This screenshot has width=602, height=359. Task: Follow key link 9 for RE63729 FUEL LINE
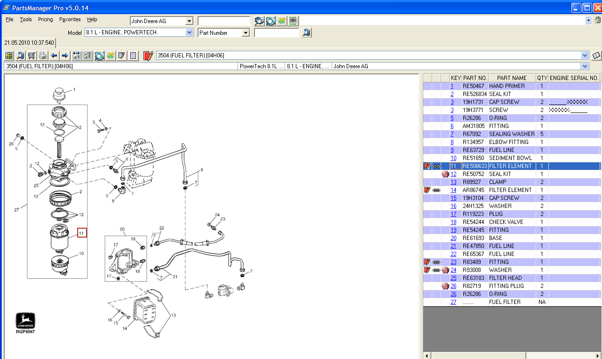(452, 150)
